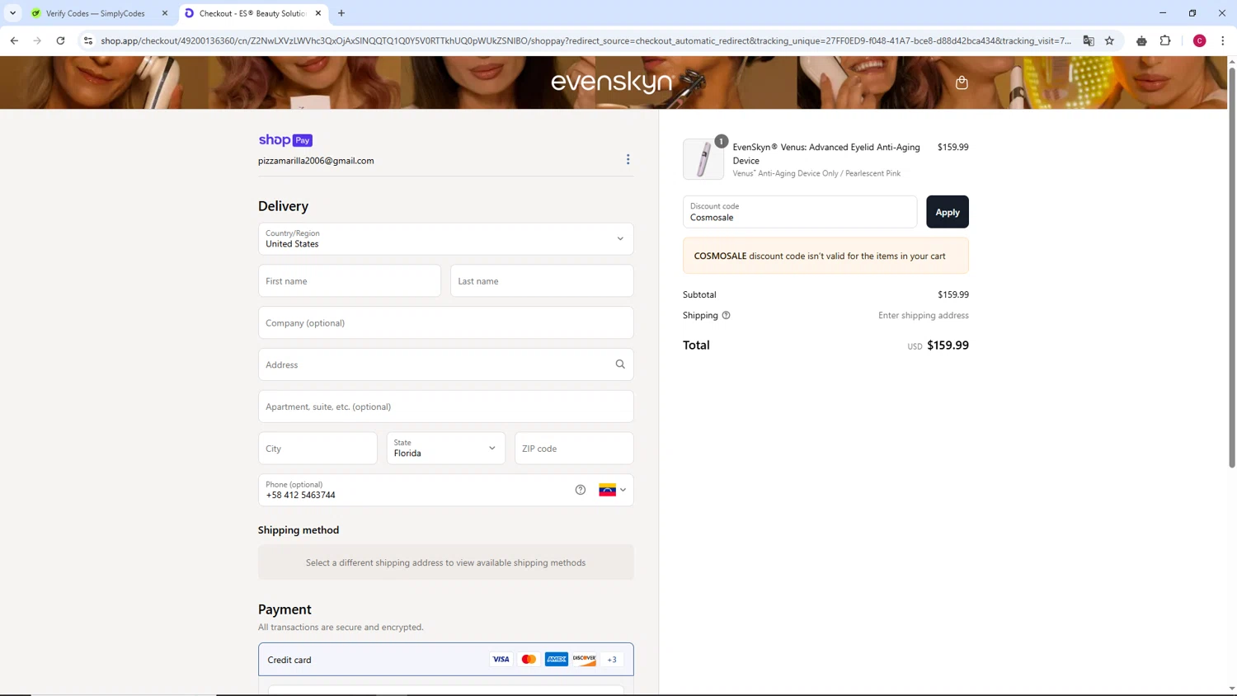Click the browser address bar URL

pos(586,40)
